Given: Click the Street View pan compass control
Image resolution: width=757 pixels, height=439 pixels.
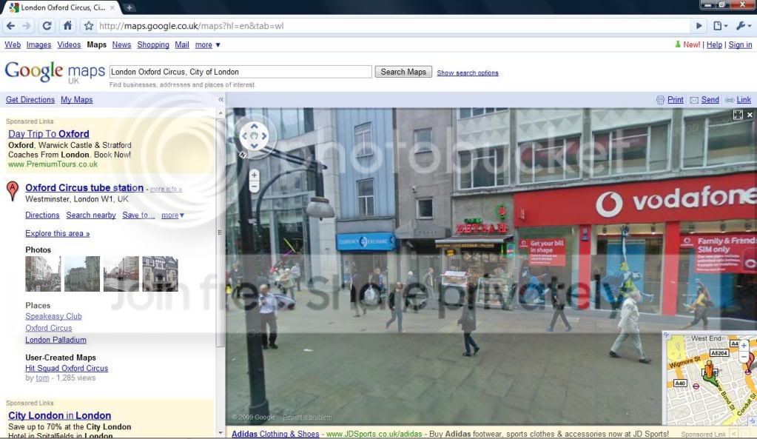Looking at the screenshot, I should click(x=254, y=135).
